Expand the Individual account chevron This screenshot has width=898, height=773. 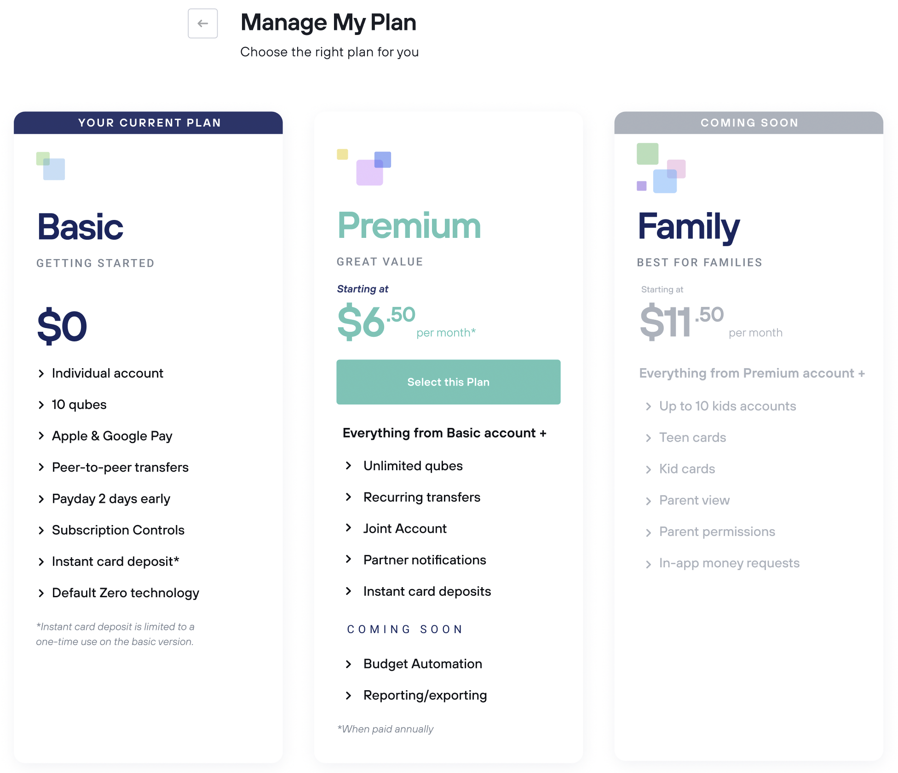(x=41, y=374)
